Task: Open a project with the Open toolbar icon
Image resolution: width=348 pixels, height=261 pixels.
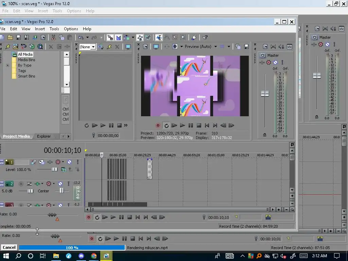Action: point(10,37)
